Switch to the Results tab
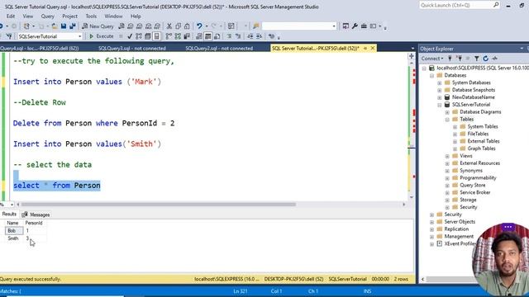Screen dimensions: 529x297 [x=9, y=214]
